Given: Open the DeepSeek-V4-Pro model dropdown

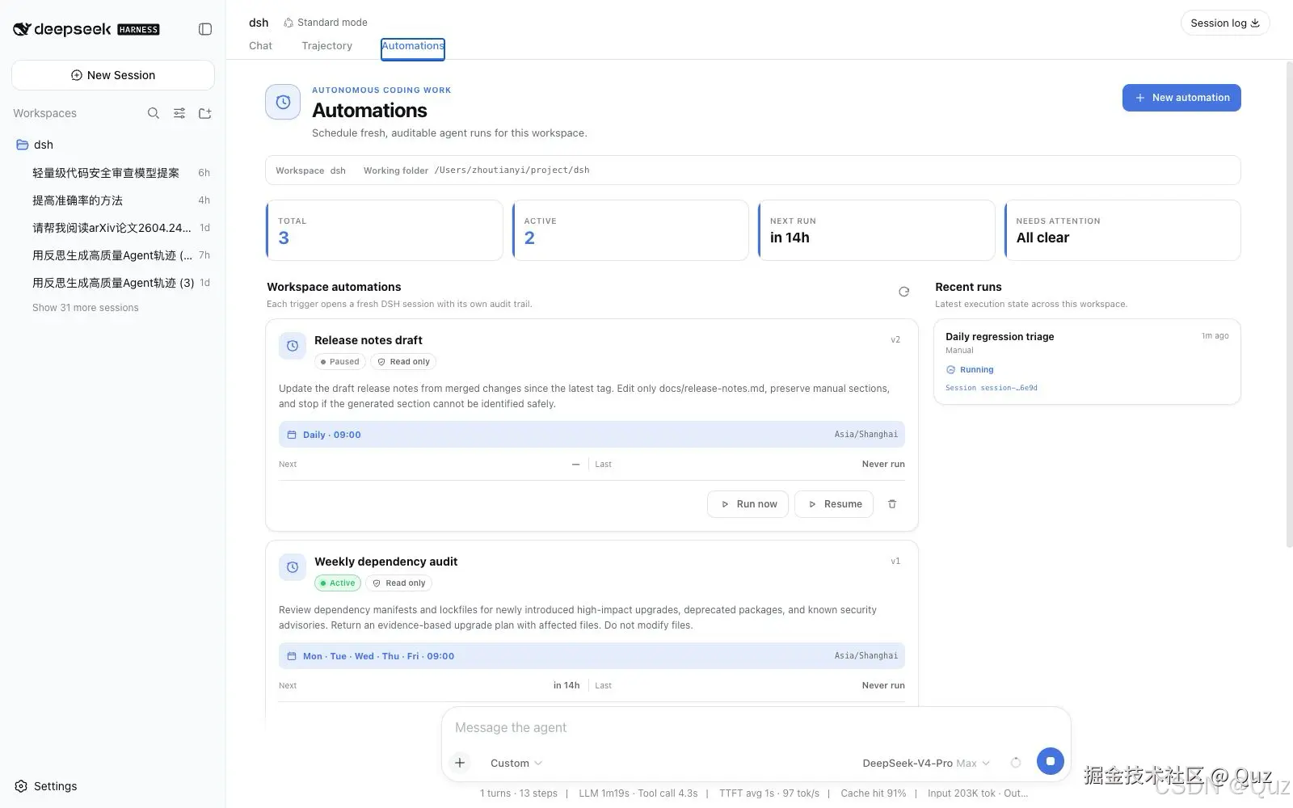Looking at the screenshot, I should click(x=926, y=764).
